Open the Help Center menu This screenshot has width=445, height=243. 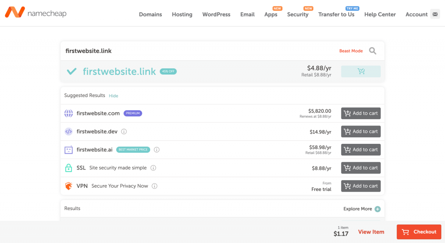point(380,15)
